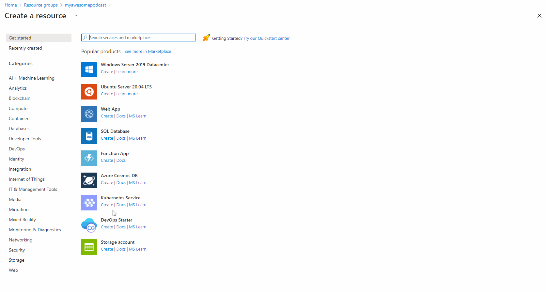Focus the Search services and marketplace field
Image resolution: width=546 pixels, height=292 pixels.
[139, 38]
